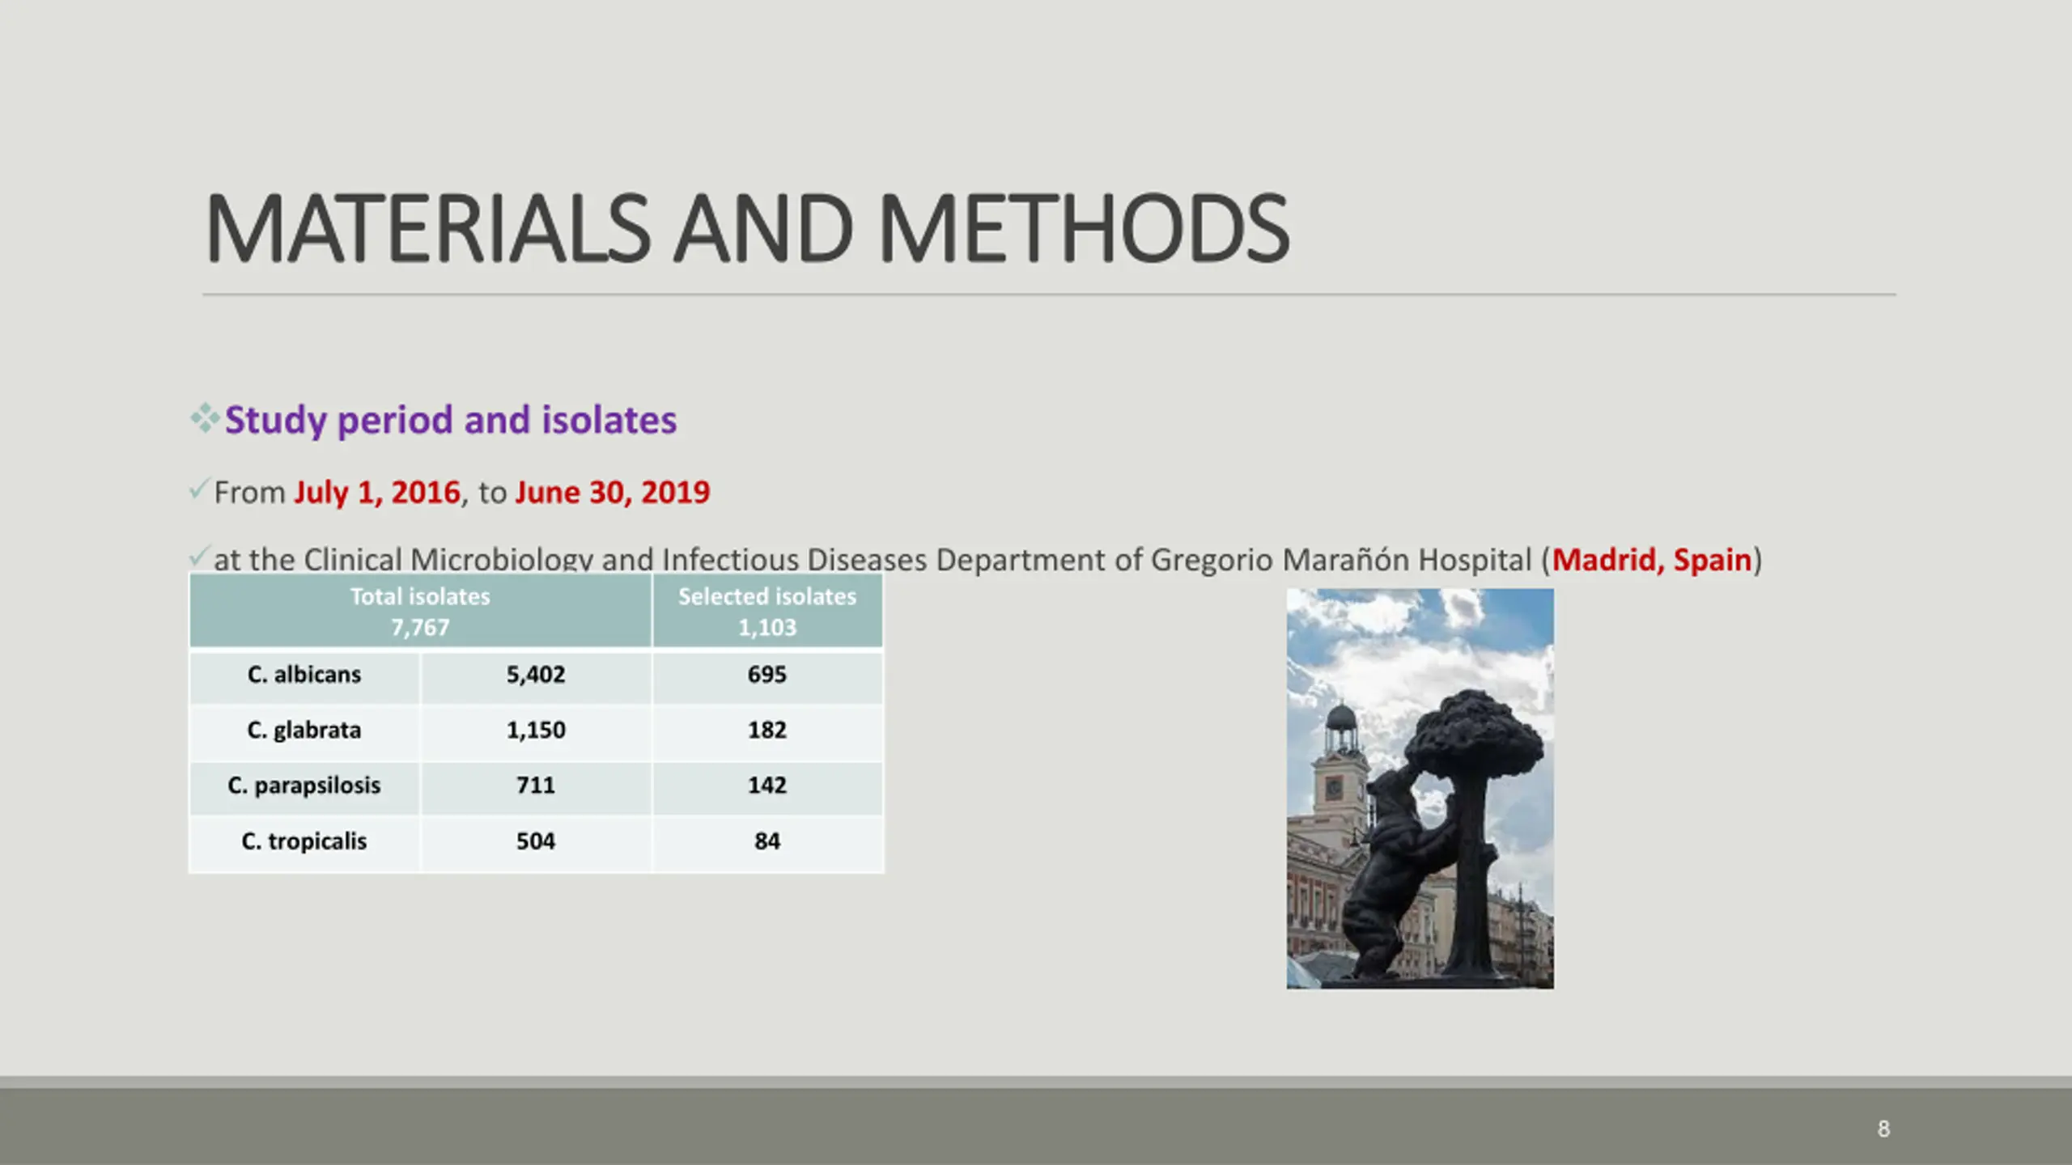
Task: Click the diamond bullet icon beside Study period
Action: [205, 418]
